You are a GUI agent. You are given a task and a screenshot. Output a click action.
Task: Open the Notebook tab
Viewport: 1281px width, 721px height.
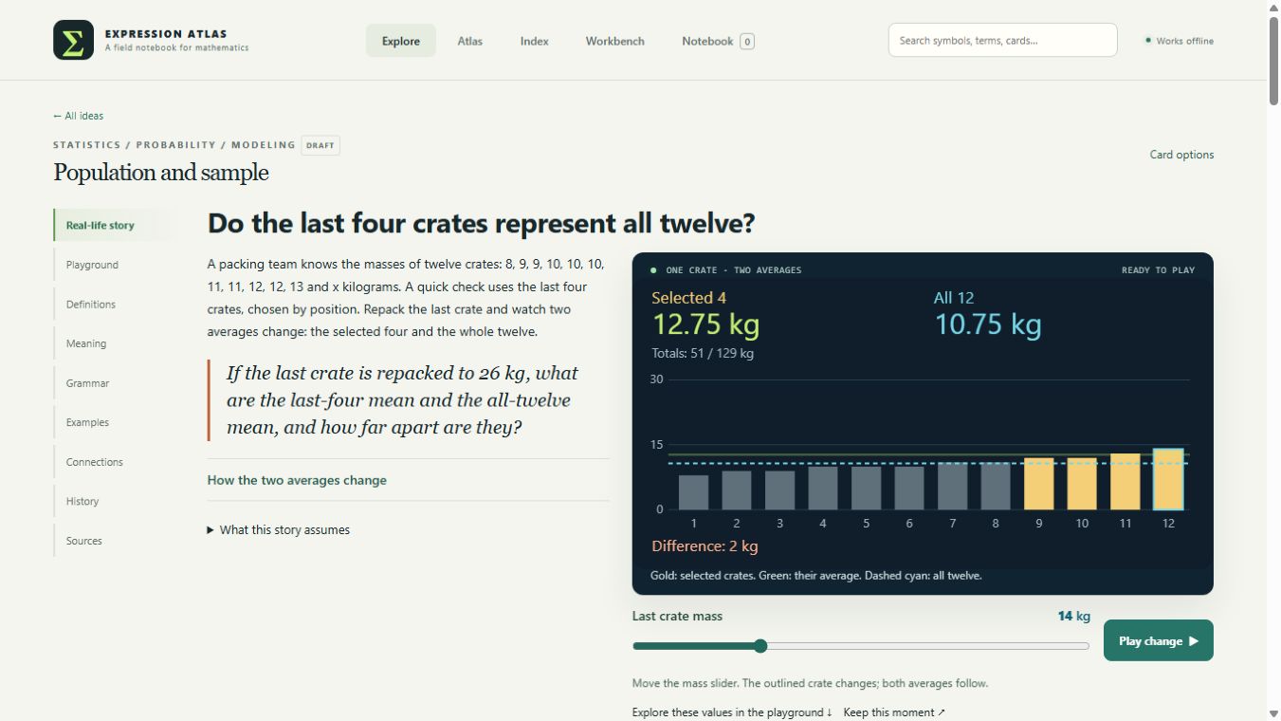(718, 41)
